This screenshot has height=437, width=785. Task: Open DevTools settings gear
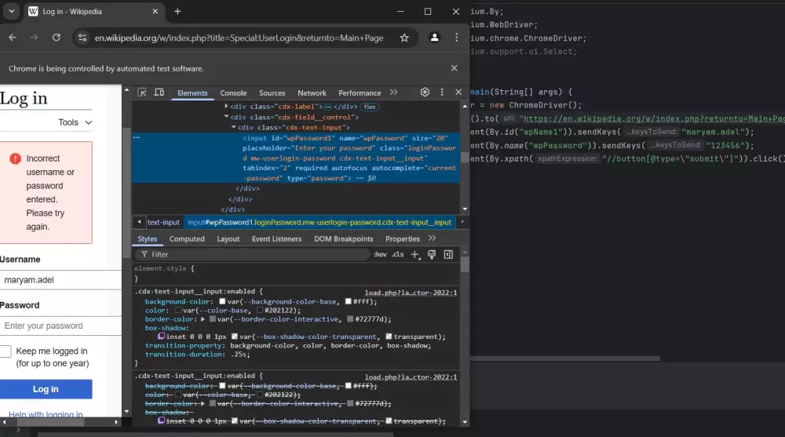coord(425,92)
